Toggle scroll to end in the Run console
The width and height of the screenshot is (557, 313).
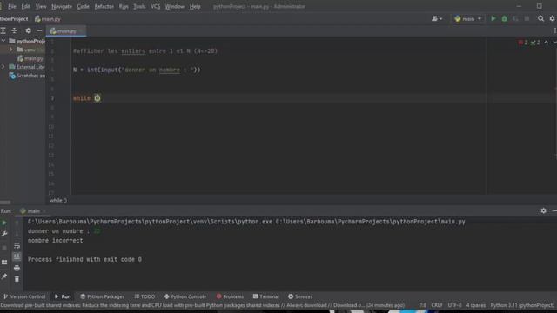point(17,256)
